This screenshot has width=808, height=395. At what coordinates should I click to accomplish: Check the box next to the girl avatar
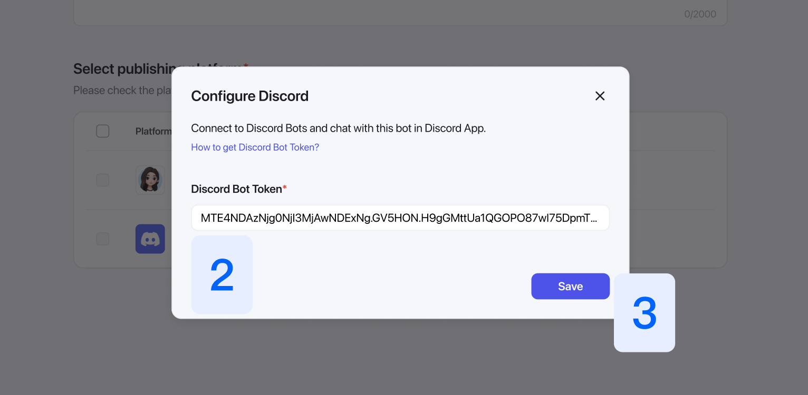point(103,180)
